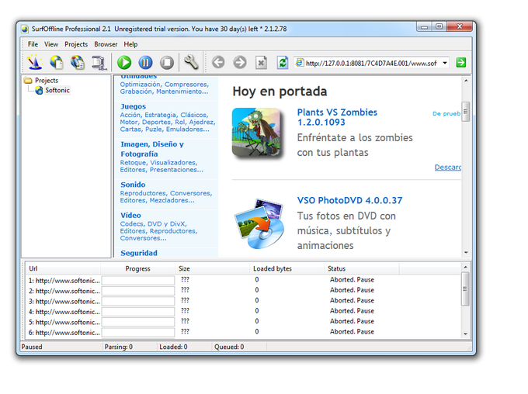Refresh the browser page

(x=283, y=63)
